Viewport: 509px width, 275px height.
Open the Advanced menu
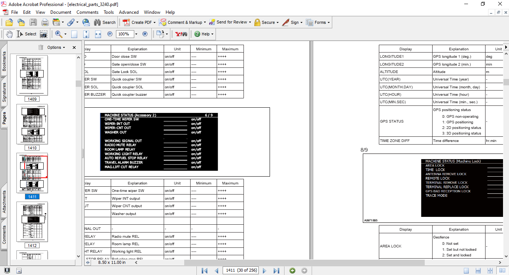(x=129, y=12)
